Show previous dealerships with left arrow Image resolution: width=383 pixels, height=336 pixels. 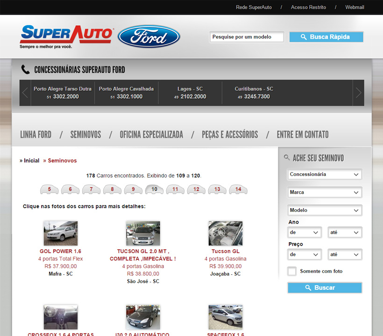click(25, 93)
